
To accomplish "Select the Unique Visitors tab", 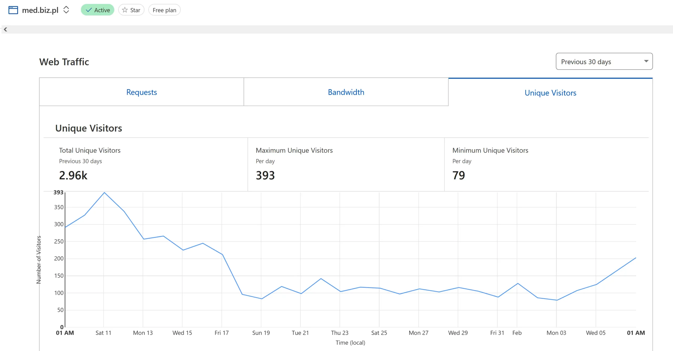I will [550, 93].
